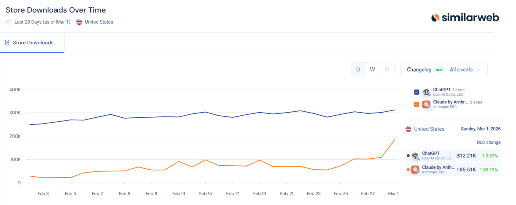This screenshot has height=205, width=516.
Task: Switch granularity to Daily (D)
Action: tap(358, 70)
